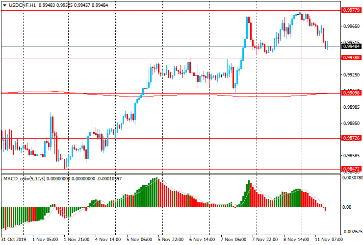Select the 0.99779 red resistance price tag

pyautogui.click(x=351, y=10)
